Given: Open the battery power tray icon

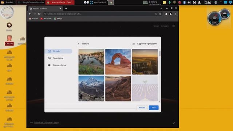Looking at the screenshot, I should coord(194,3).
